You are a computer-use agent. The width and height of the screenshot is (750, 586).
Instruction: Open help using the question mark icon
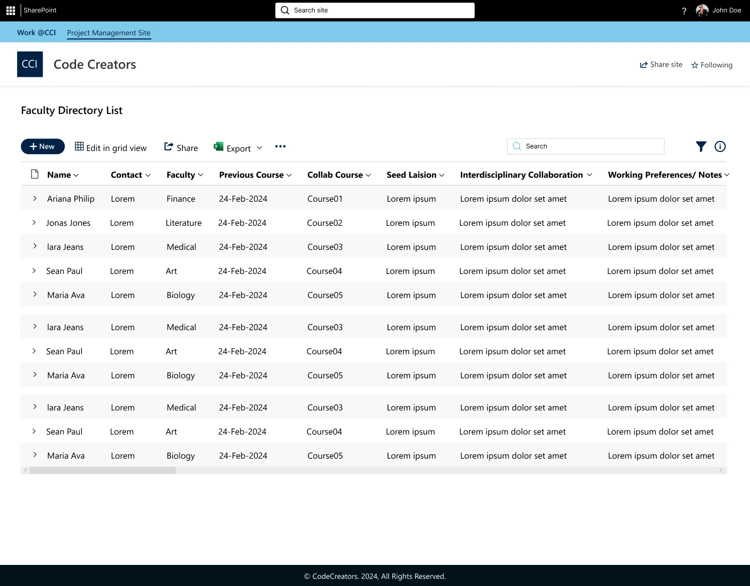[684, 10]
